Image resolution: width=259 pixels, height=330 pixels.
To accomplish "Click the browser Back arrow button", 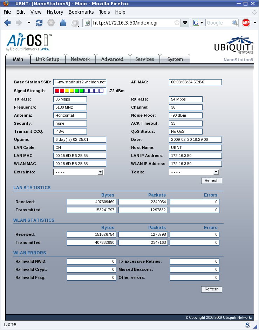I will (7, 23).
